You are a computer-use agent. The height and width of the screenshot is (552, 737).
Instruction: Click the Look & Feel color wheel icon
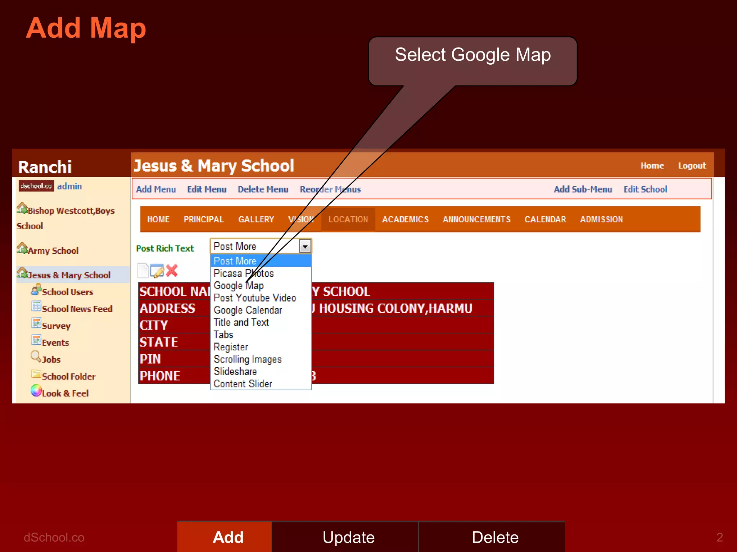[x=36, y=391]
